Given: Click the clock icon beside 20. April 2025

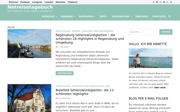Looking at the screenshot, I should (56, 98).
